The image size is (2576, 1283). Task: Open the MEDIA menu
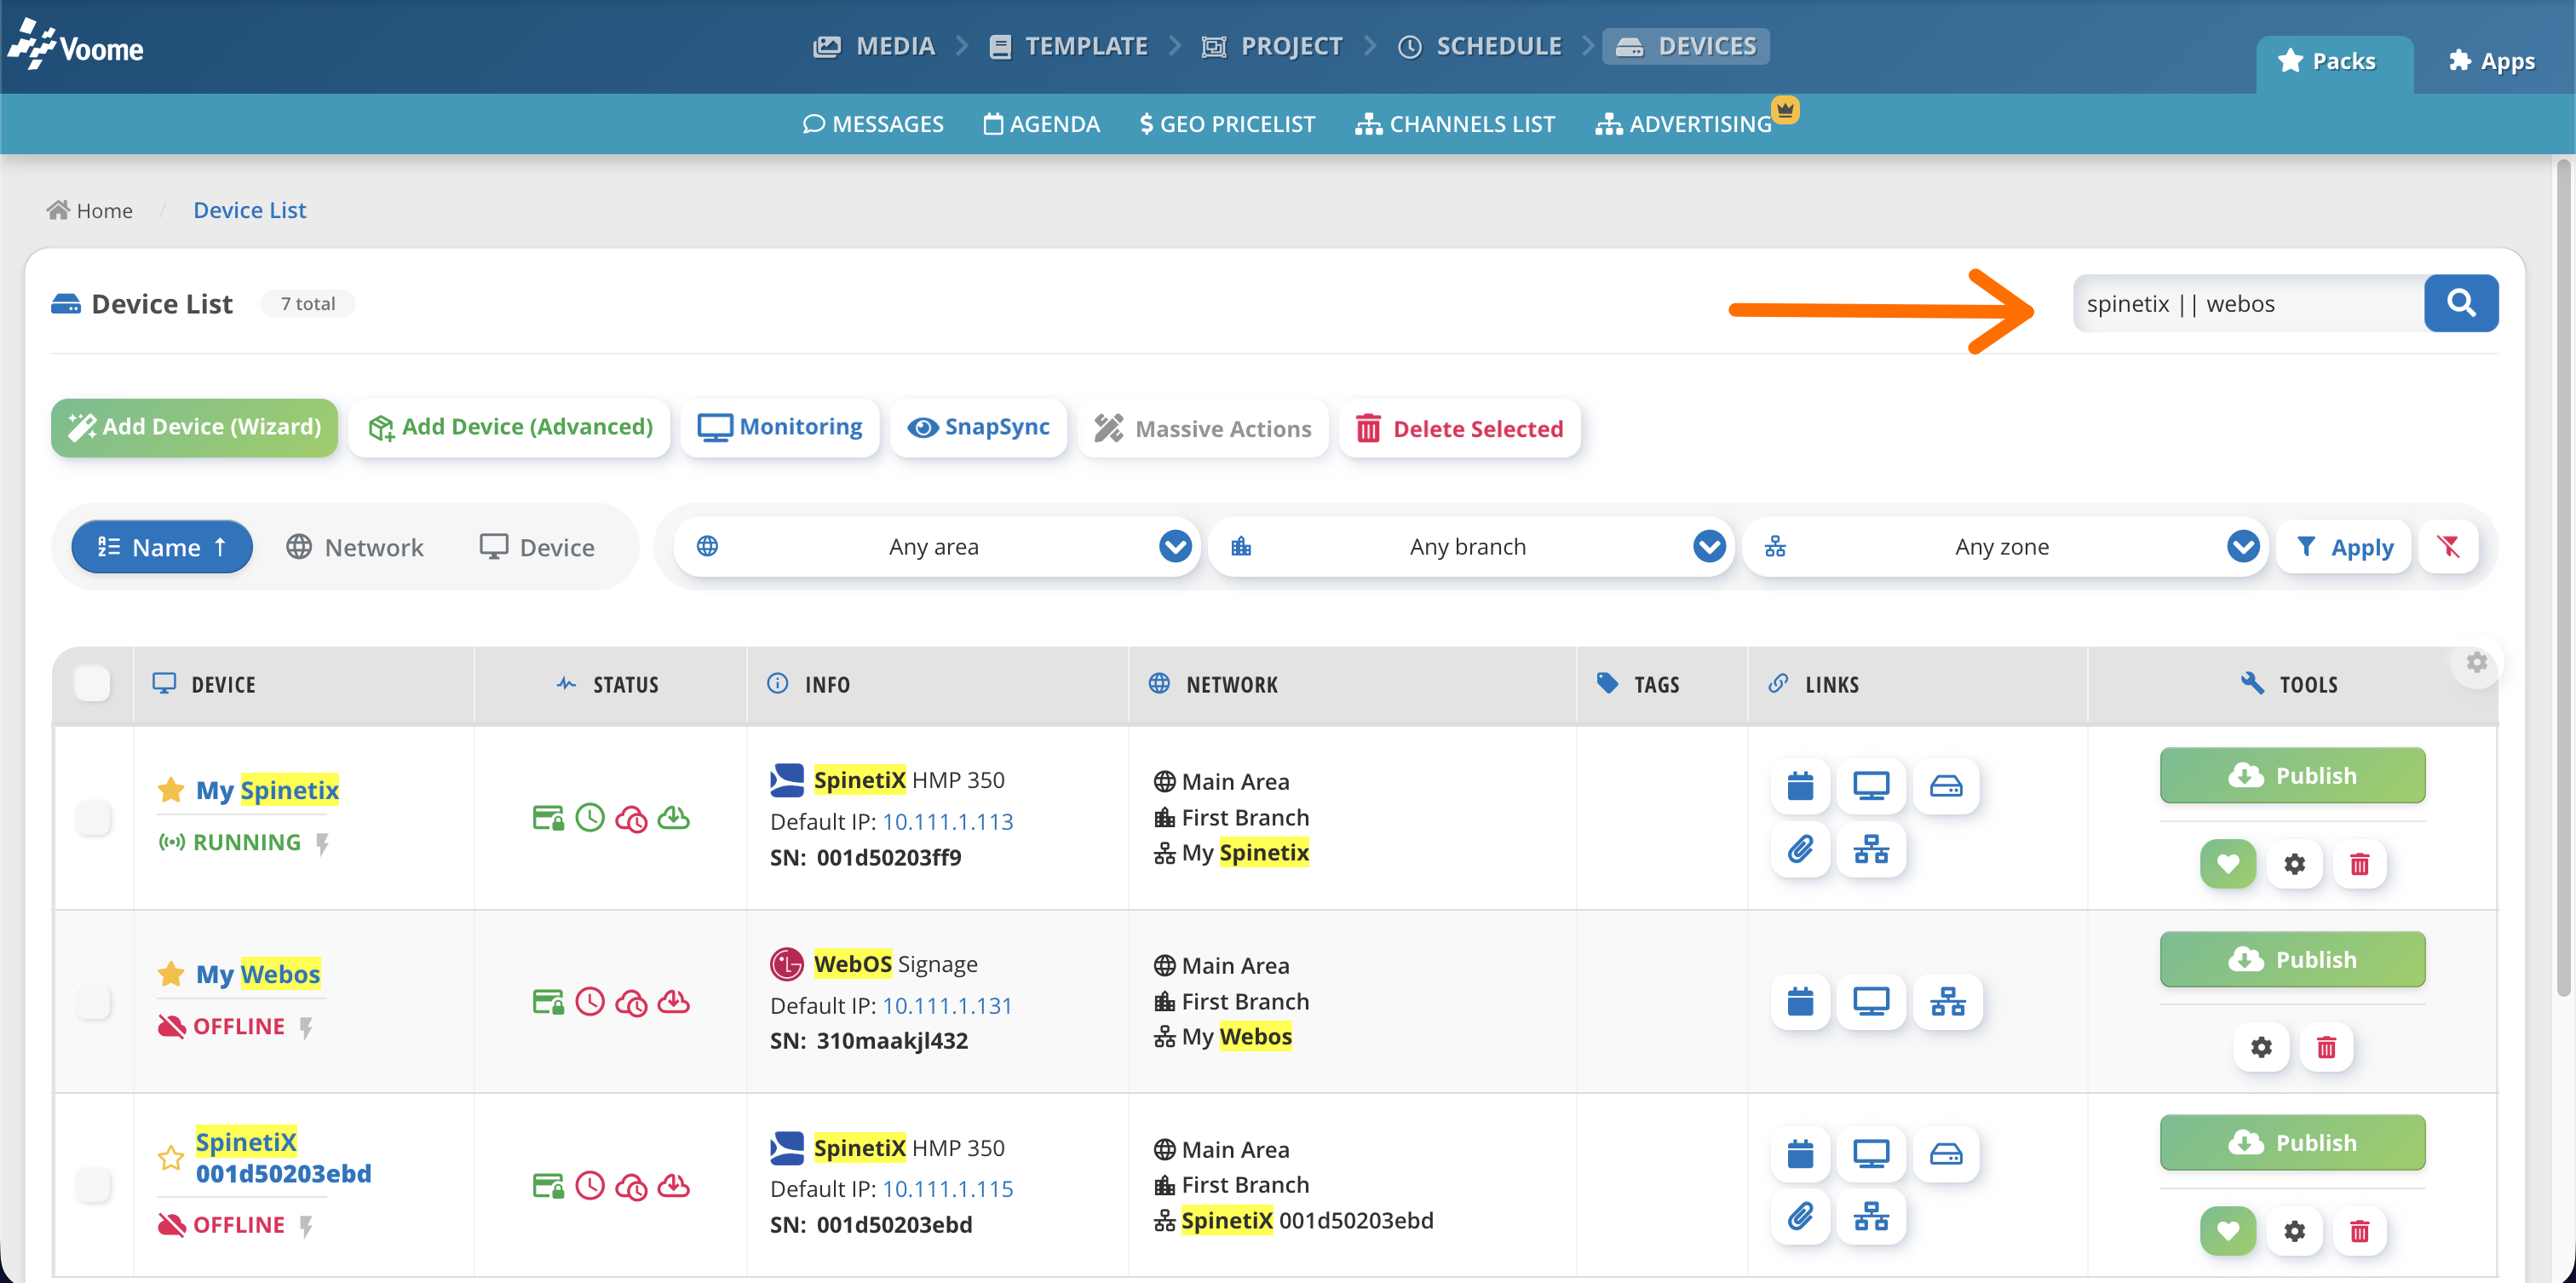pyautogui.click(x=874, y=46)
